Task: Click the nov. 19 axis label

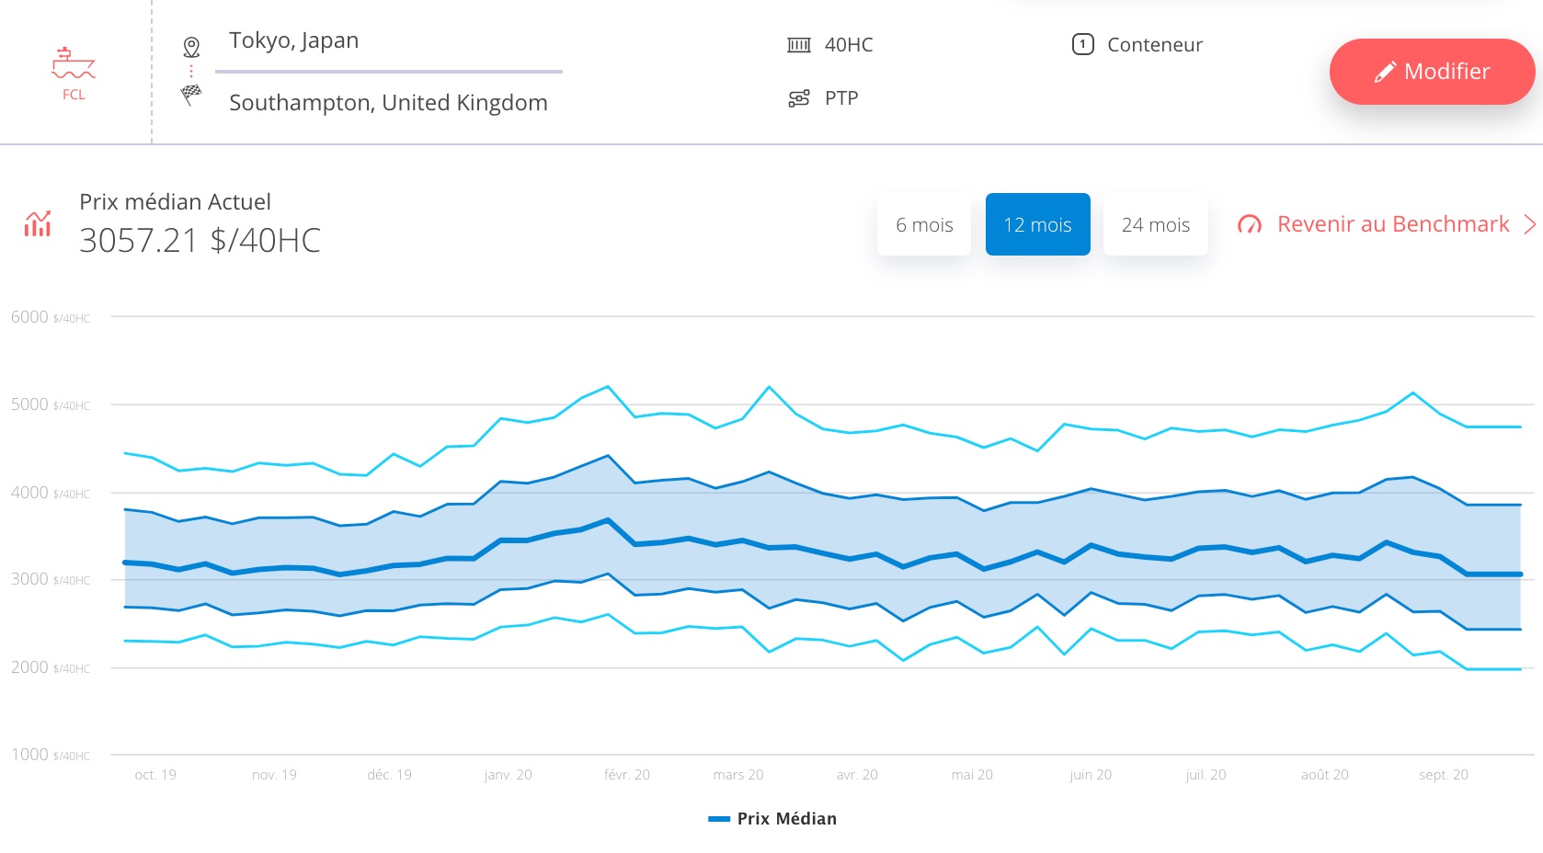Action: [x=274, y=775]
